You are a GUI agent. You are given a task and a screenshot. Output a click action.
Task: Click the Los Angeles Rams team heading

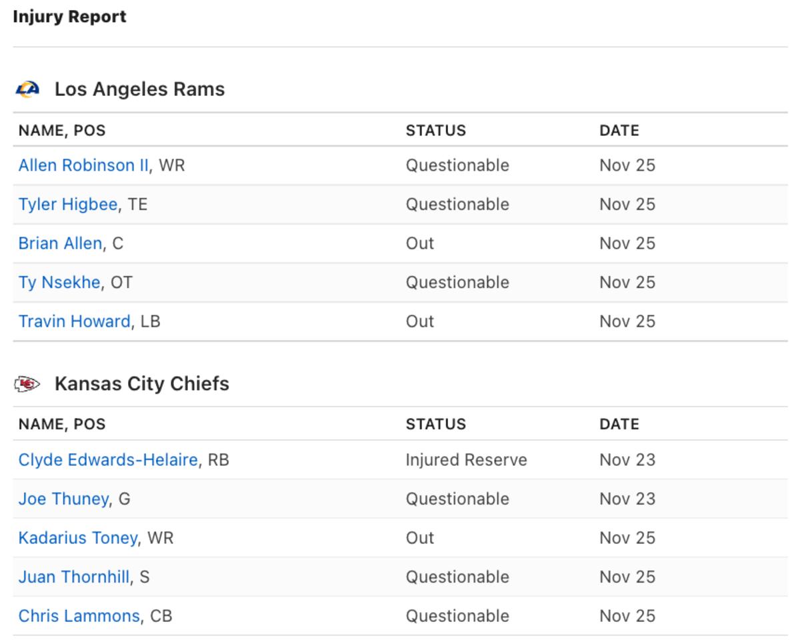pyautogui.click(x=139, y=89)
